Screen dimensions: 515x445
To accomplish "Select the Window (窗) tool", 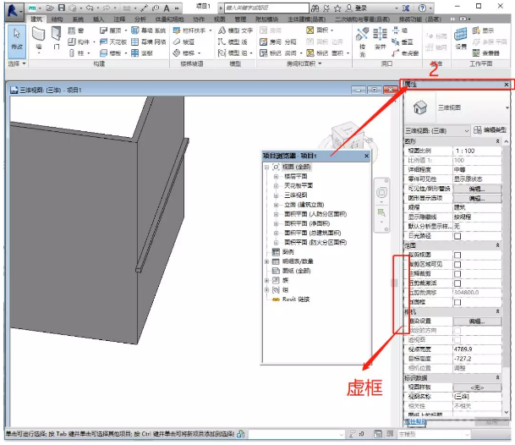I will pos(76,31).
